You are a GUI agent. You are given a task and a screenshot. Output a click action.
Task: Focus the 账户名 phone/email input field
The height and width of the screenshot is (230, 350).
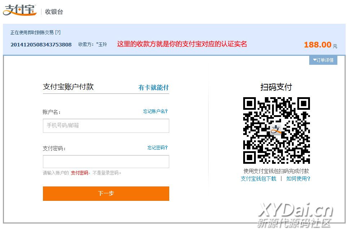106,126
